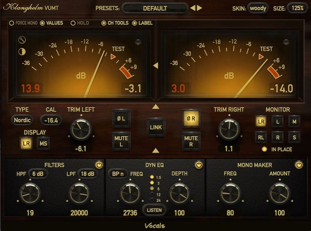Toggle the half-circle contrast icon on left meter
The image size is (311, 231).
click(x=22, y=52)
